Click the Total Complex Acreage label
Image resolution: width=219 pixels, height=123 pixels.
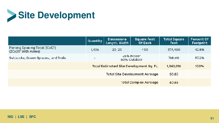[x=140, y=82]
